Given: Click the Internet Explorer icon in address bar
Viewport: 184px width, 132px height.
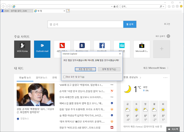Looking at the screenshot, I should 14,6.
